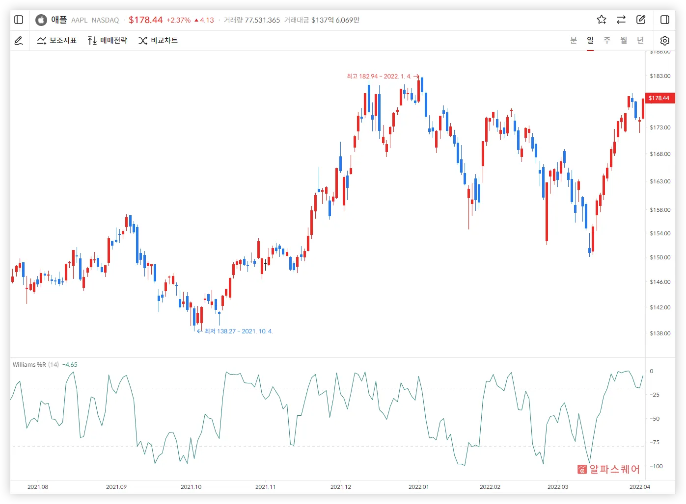This screenshot has width=686, height=504.
Task: Click the Apple logo icon
Action: pos(41,20)
